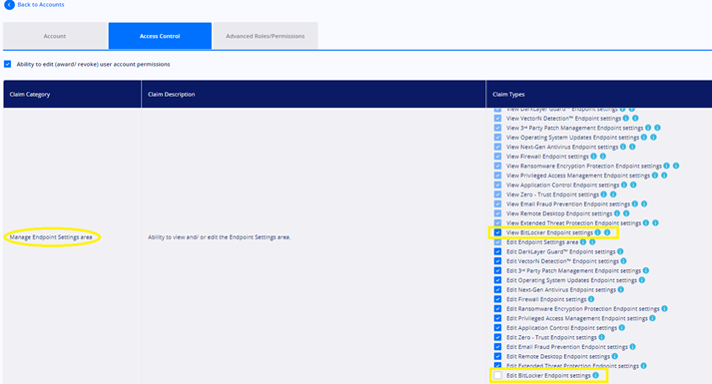Click rightmost info icon beside Edit Endpoint Settings area
This screenshot has width=712, height=384.
click(x=592, y=242)
